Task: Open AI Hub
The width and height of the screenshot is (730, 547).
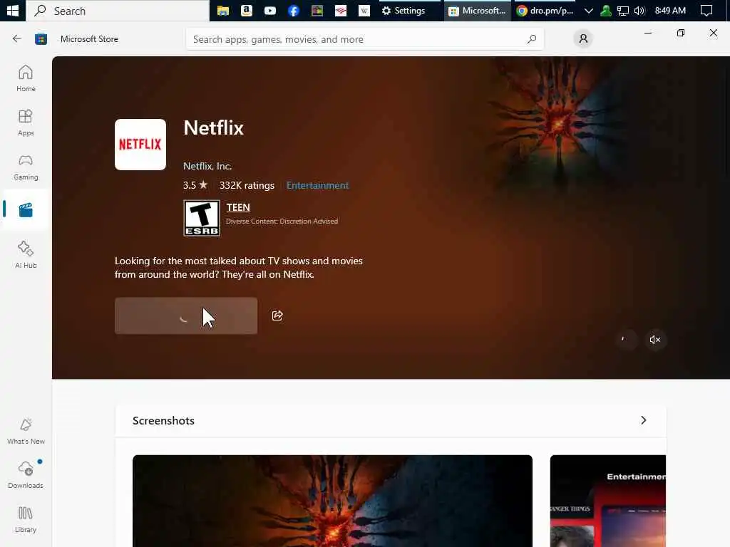Action: 26,254
